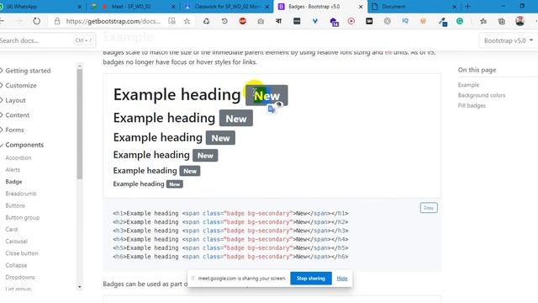Open the Badge docs link

[13, 182]
